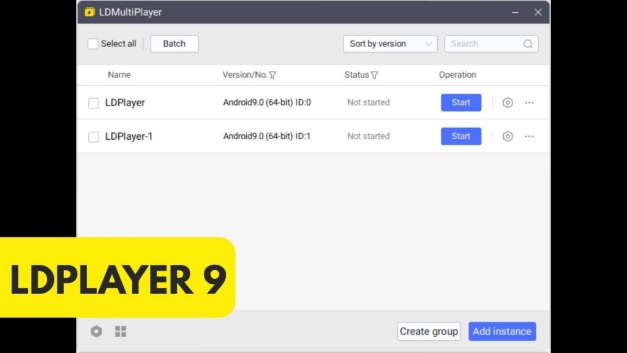
Task: Click Create group button
Action: point(429,332)
